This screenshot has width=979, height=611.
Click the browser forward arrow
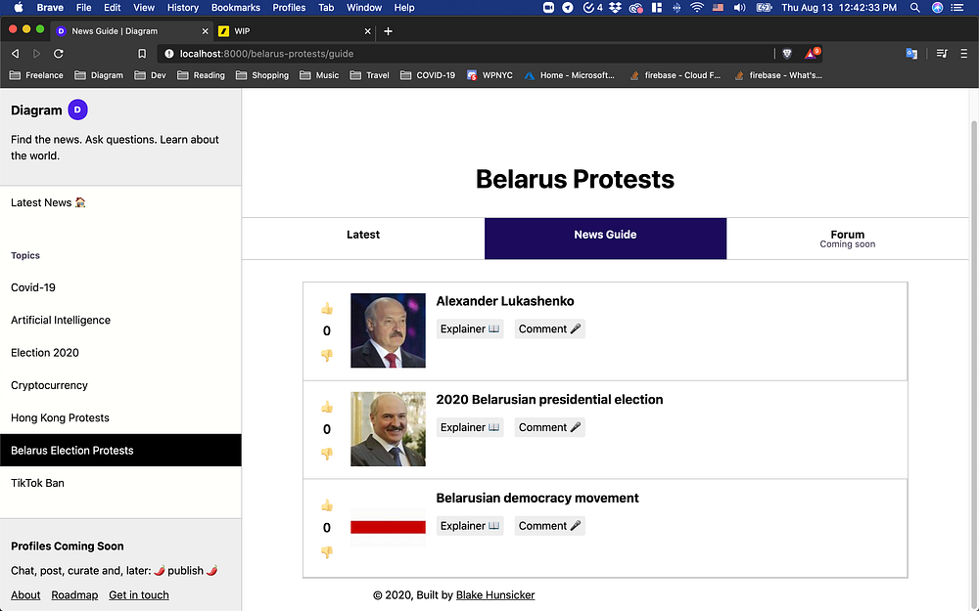36,54
